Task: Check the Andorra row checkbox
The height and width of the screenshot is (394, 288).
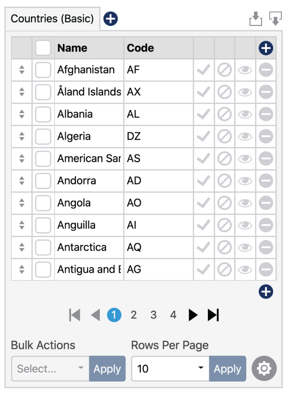Action: pyautogui.click(x=43, y=180)
